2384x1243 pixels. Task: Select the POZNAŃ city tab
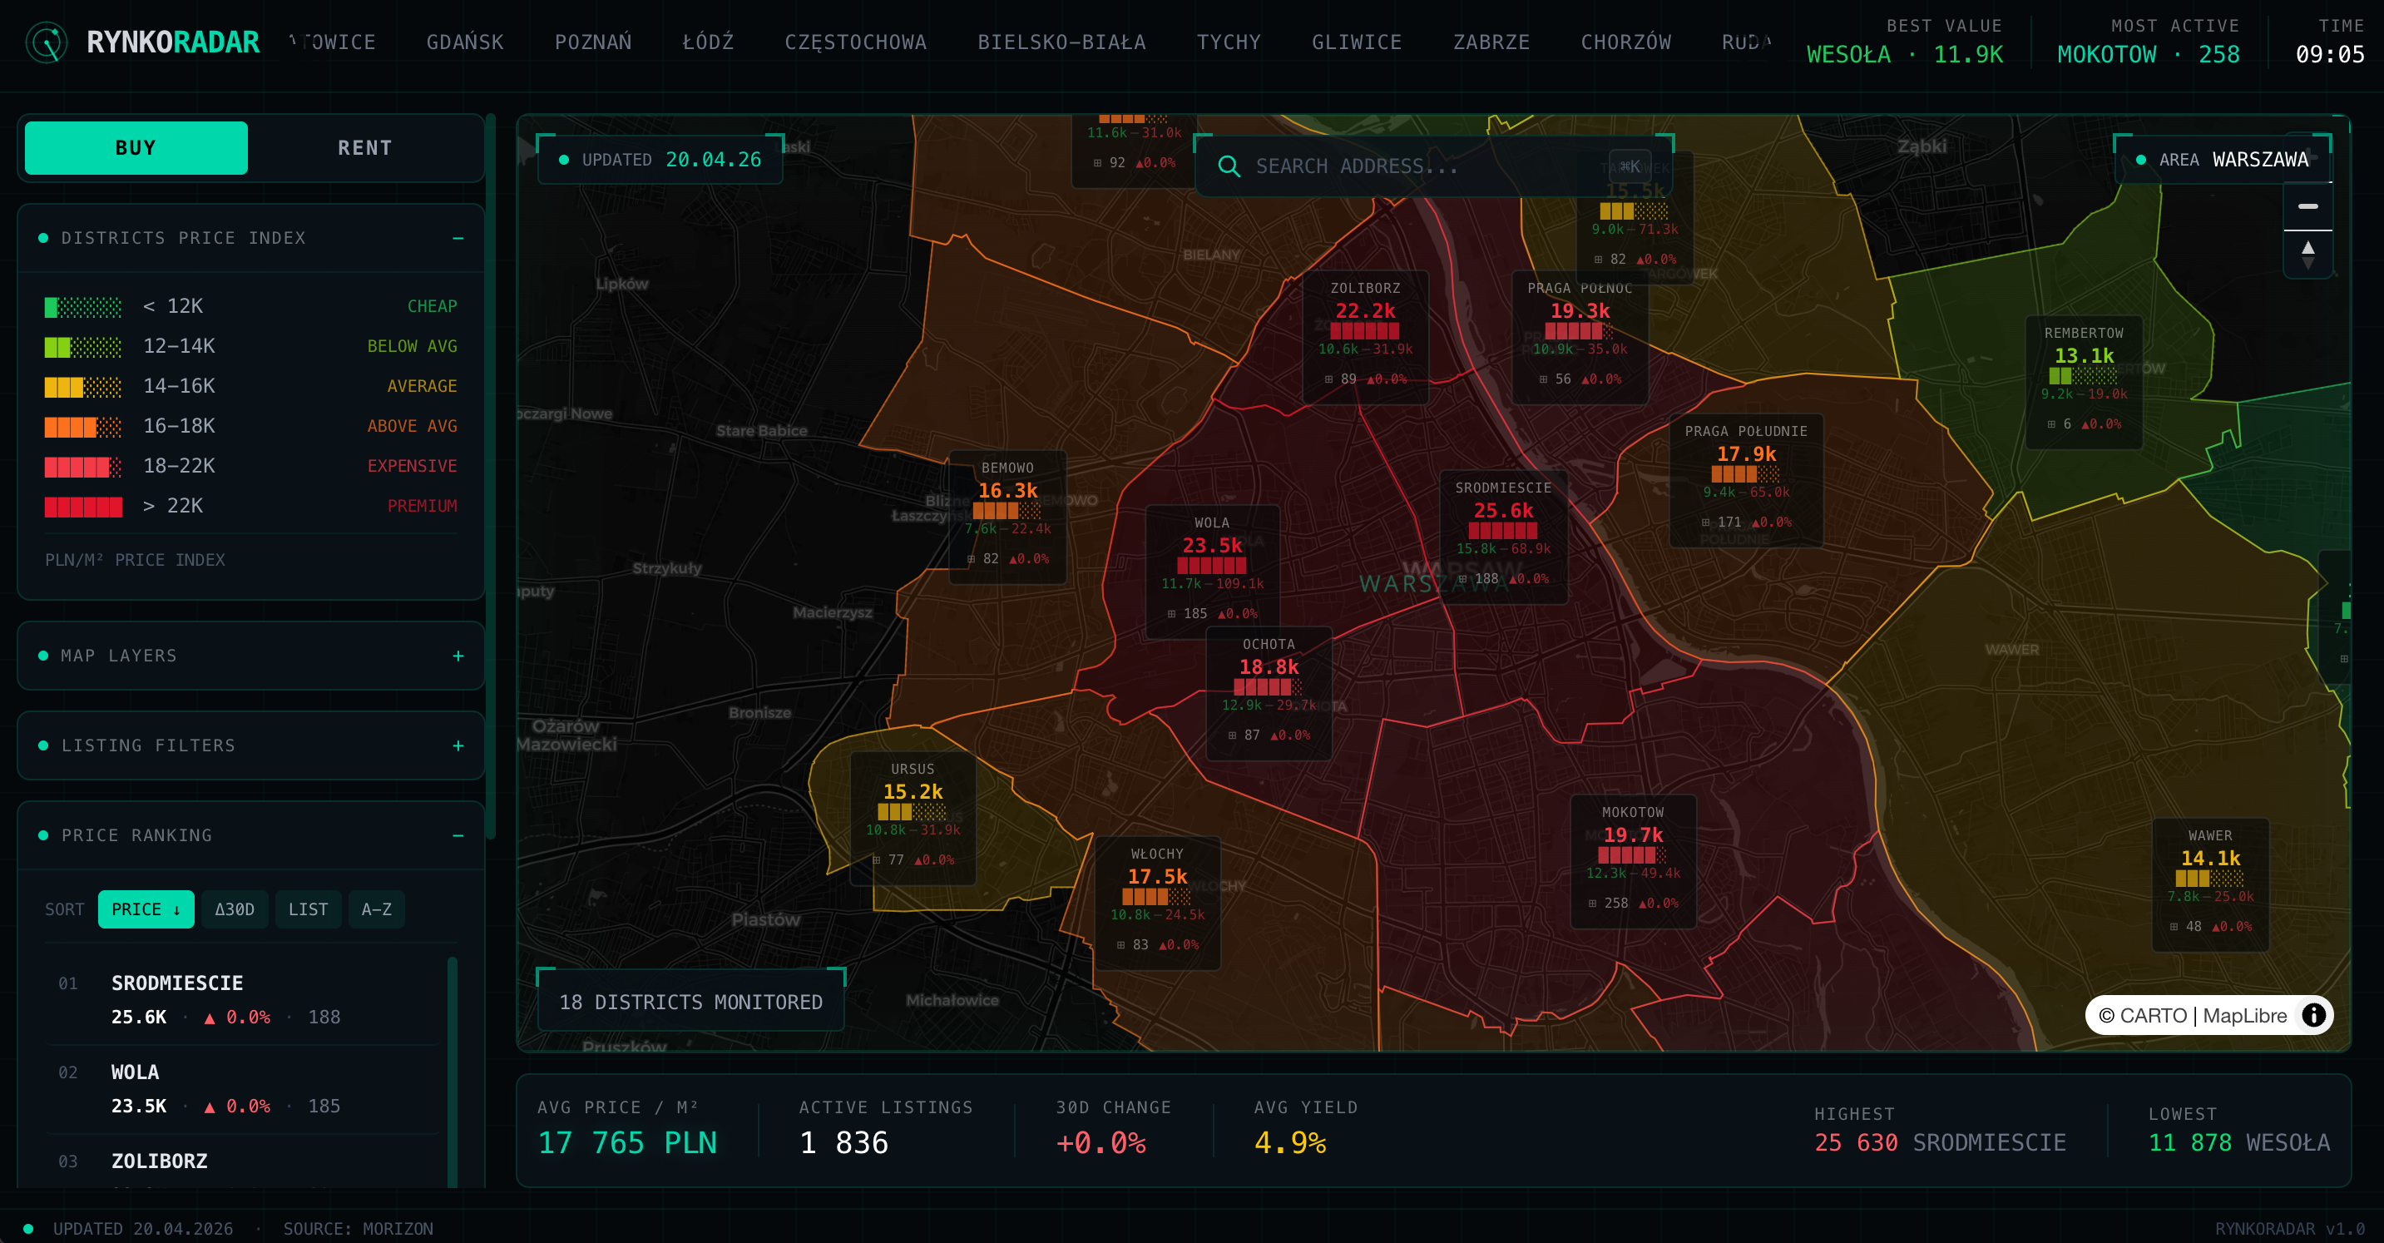click(593, 42)
